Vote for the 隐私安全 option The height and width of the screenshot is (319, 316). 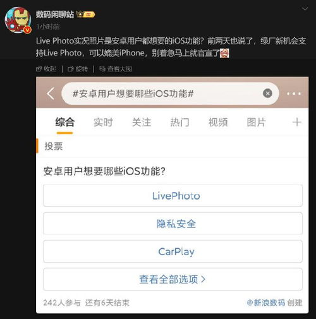coord(173,224)
